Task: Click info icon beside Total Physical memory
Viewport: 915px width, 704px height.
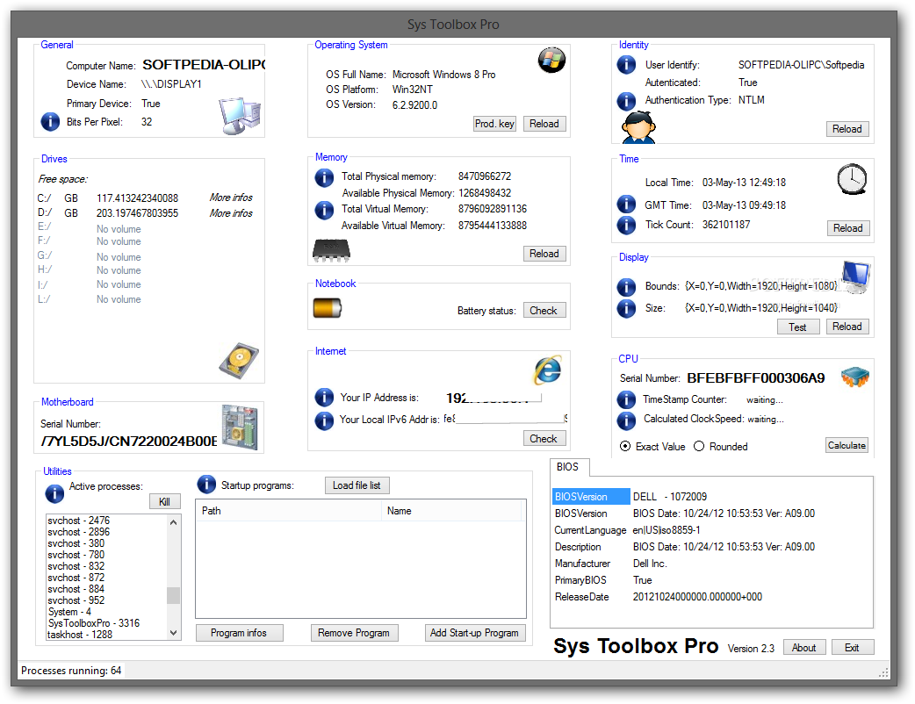Action: point(324,177)
